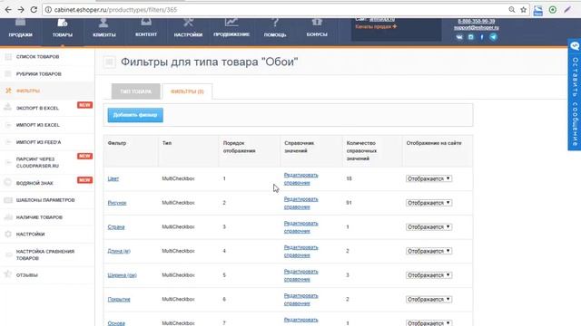Click Каналы продаж link in header
This screenshot has height=326, width=581.
click(x=376, y=26)
